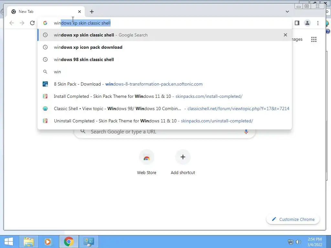
Task: Click the address bar text field
Action: (x=165, y=23)
